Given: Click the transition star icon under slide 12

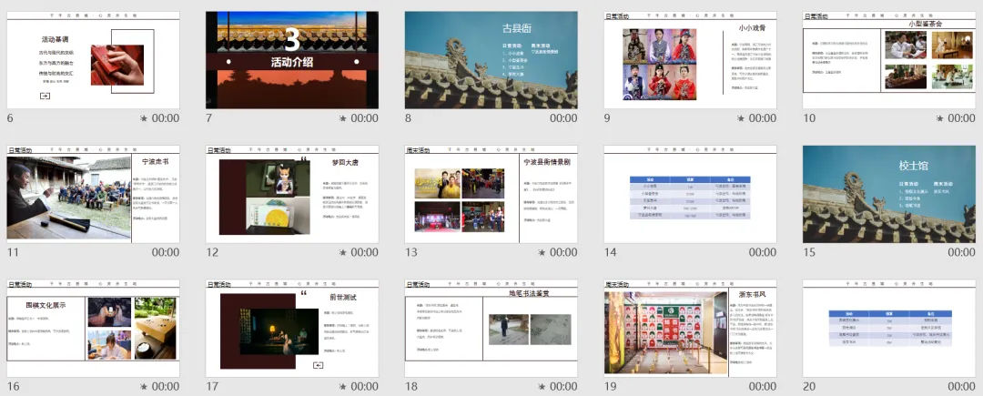Looking at the screenshot, I should point(343,252).
